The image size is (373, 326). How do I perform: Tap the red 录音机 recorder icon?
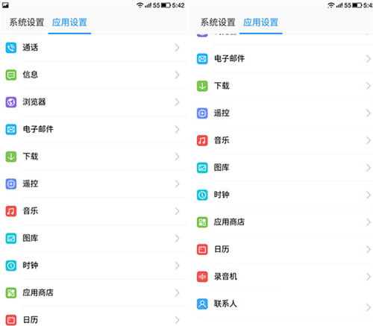pyautogui.click(x=202, y=277)
